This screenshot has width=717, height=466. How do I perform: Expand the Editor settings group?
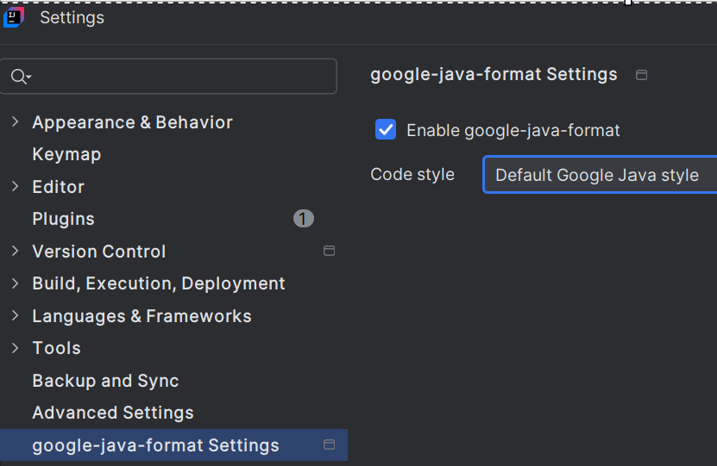(x=16, y=187)
